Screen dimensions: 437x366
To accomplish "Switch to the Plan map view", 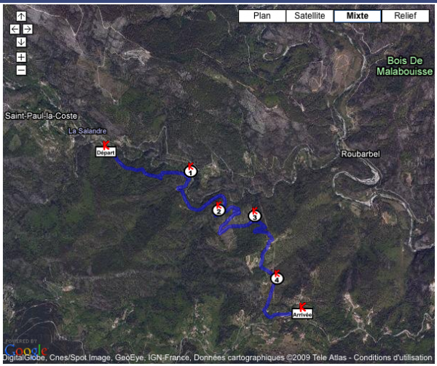I will [262, 16].
